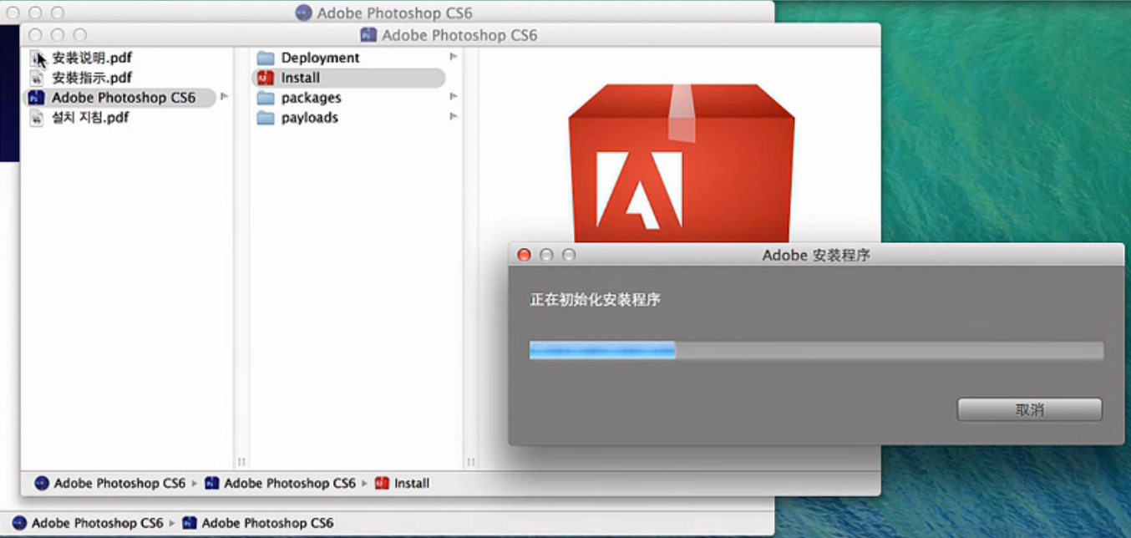1131x538 pixels.
Task: Select the 安装指示.pdf file name
Action: [92, 78]
